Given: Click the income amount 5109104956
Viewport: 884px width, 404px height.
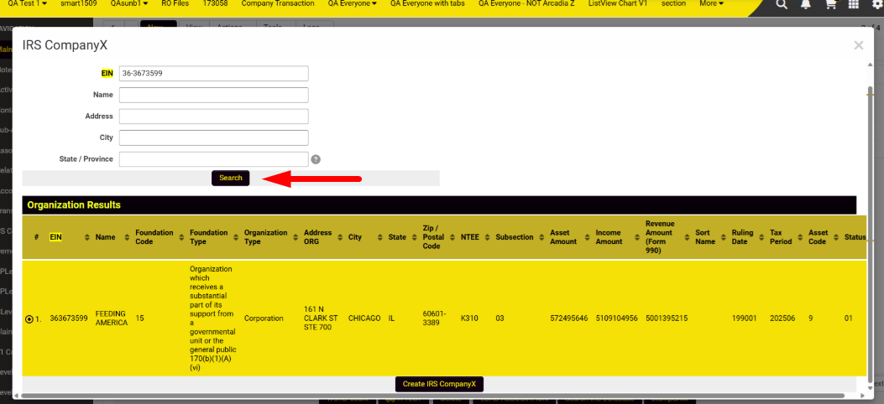Looking at the screenshot, I should (617, 319).
